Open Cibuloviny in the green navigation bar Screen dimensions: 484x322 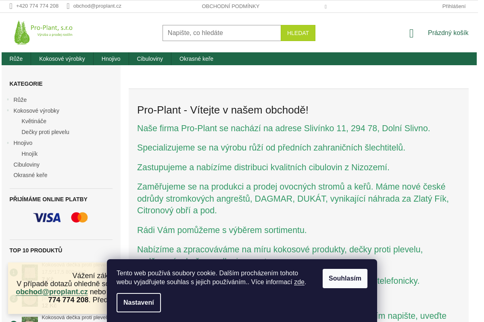tap(150, 59)
